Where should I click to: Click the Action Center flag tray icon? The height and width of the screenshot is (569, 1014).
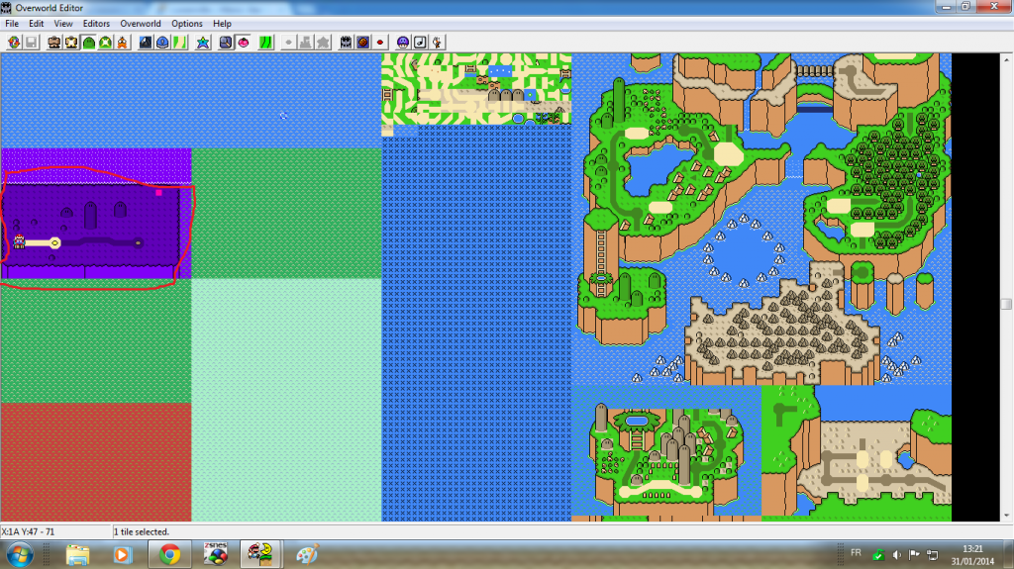click(914, 555)
